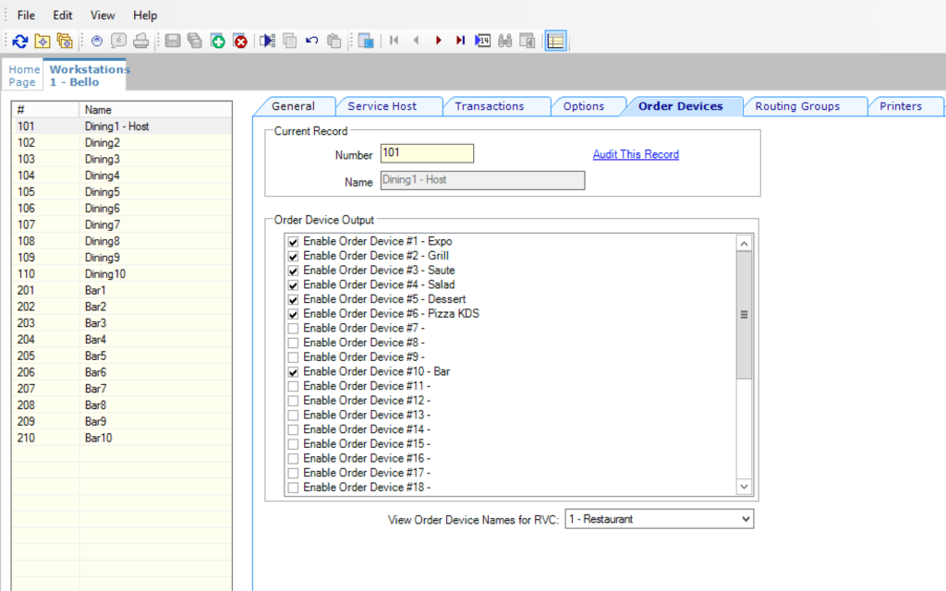Click the # column header in workstation list
The height and width of the screenshot is (591, 946).
click(x=46, y=110)
